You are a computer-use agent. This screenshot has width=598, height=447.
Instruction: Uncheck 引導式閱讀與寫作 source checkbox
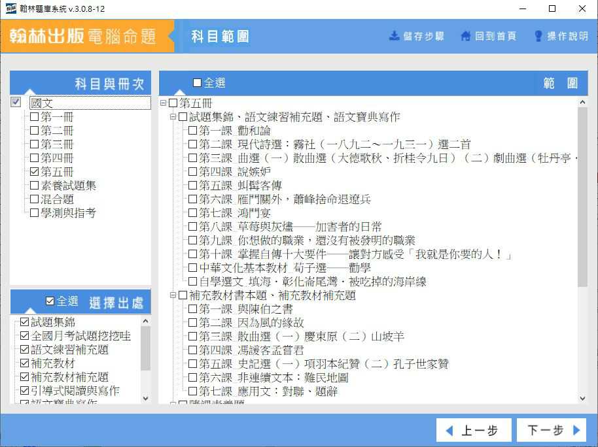24,391
